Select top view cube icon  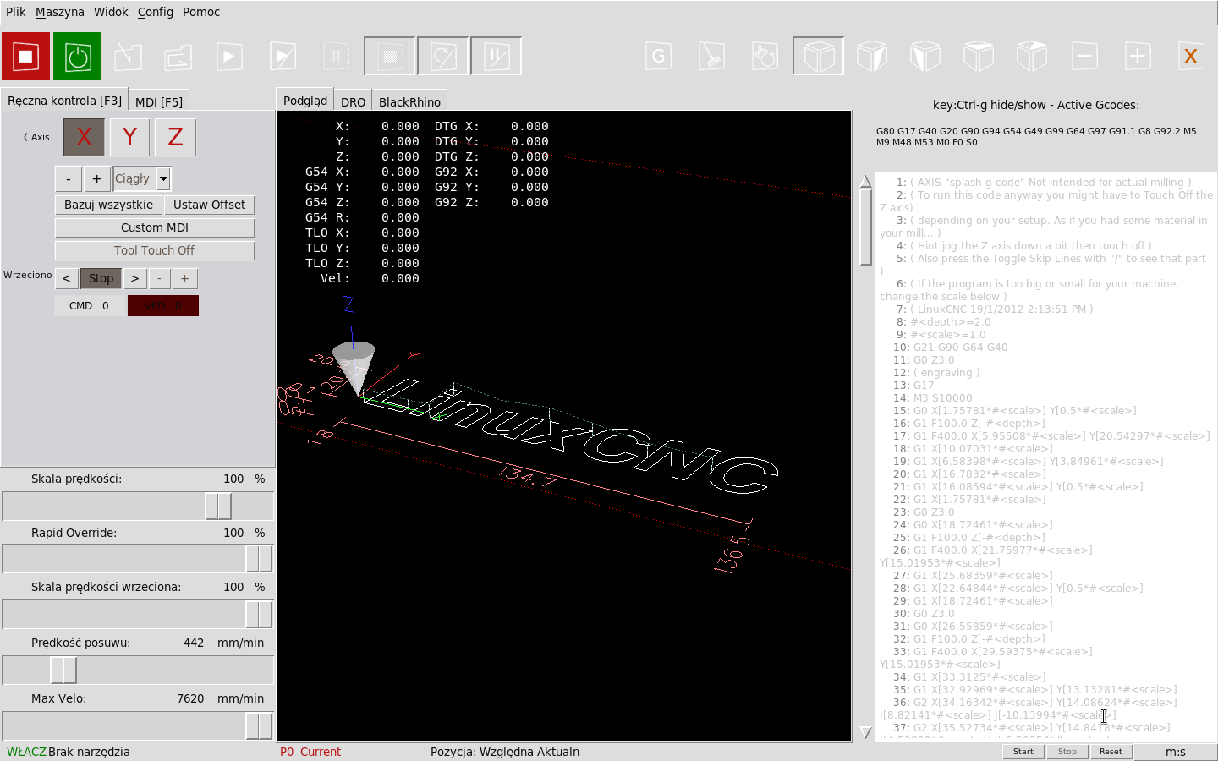(x=978, y=57)
